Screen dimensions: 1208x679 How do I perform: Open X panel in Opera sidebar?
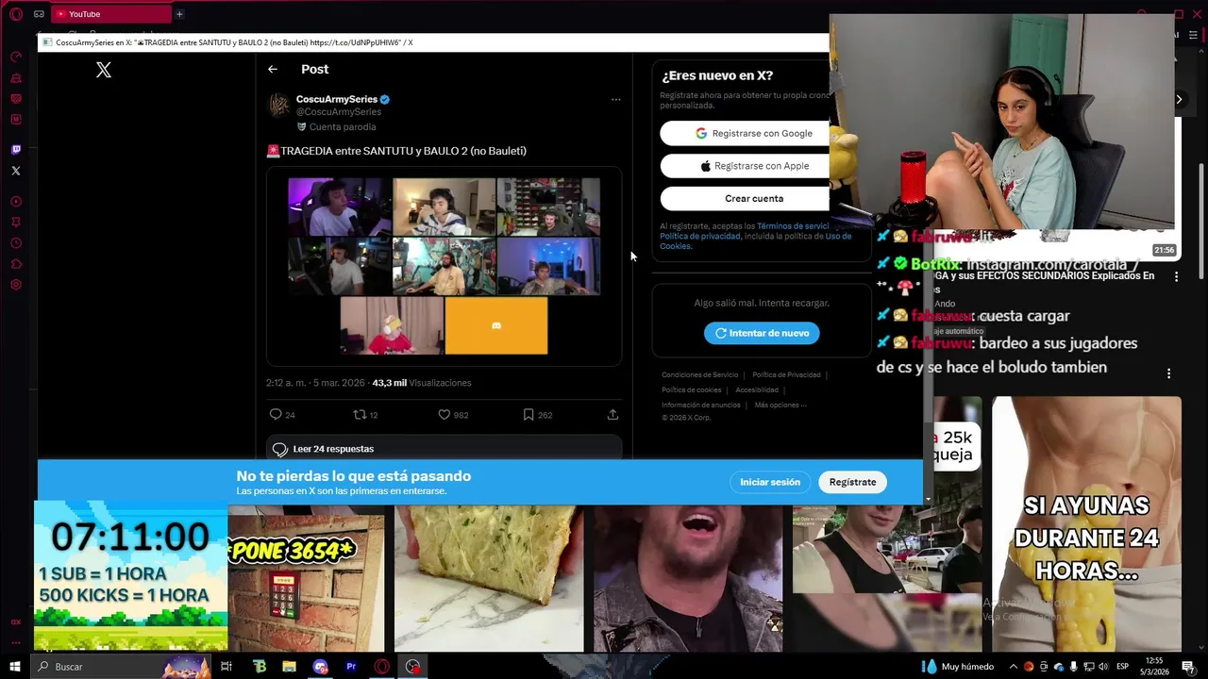click(16, 171)
